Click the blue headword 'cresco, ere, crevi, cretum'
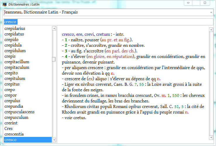 point(86,34)
